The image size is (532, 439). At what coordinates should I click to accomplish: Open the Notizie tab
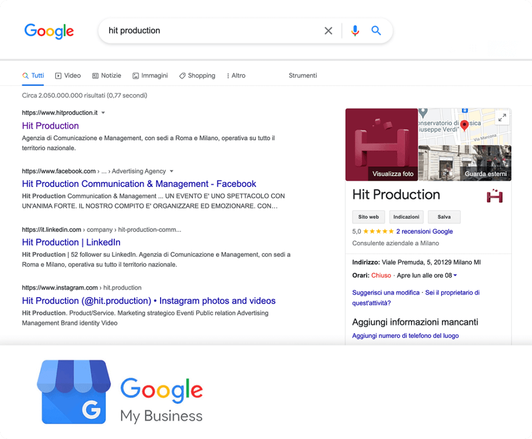coord(107,75)
